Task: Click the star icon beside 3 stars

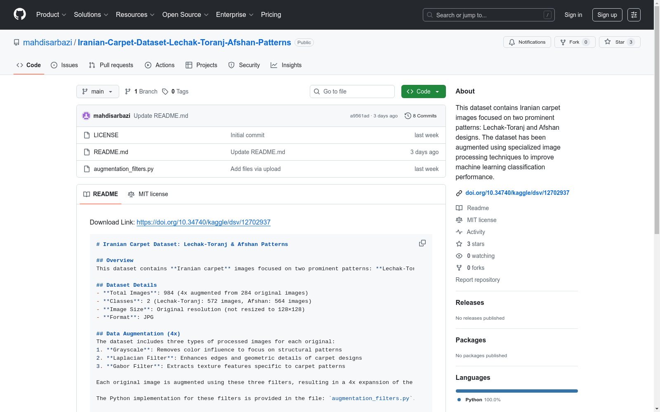Action: coord(459,244)
